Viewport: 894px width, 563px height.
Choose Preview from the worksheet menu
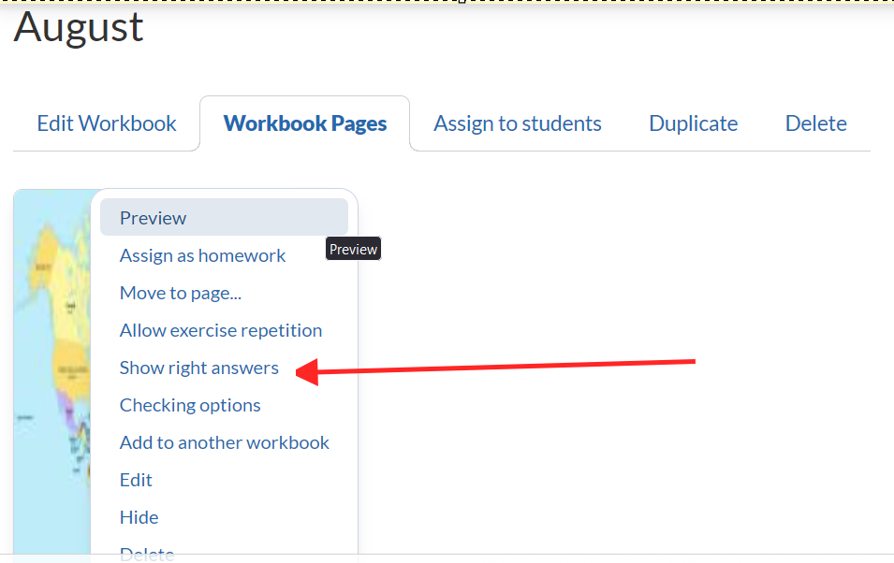(154, 218)
